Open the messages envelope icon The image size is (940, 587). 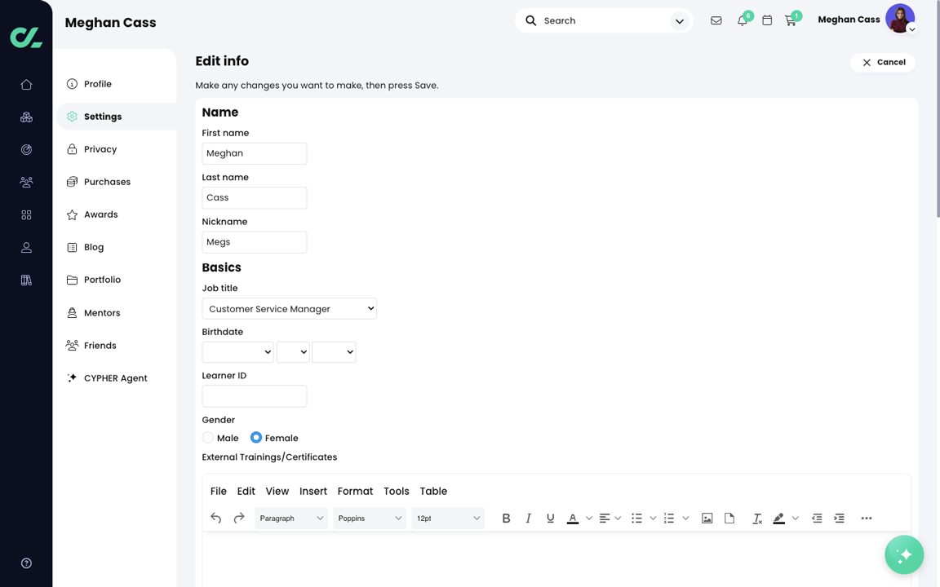pyautogui.click(x=716, y=20)
